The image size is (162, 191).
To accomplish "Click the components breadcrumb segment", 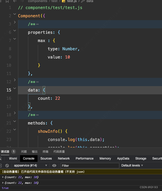I will coord(38,1).
